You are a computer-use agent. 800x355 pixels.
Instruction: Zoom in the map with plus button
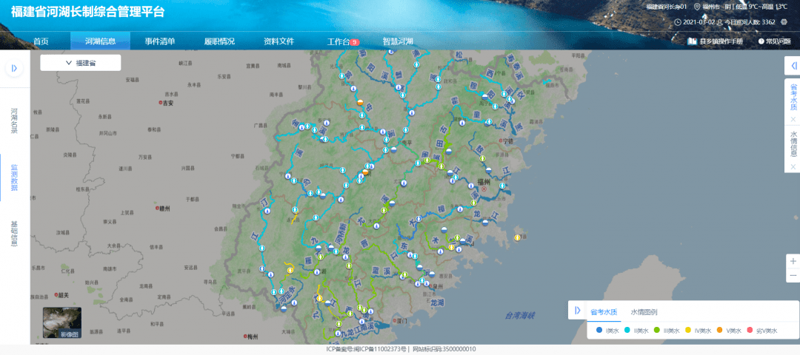pos(793,261)
